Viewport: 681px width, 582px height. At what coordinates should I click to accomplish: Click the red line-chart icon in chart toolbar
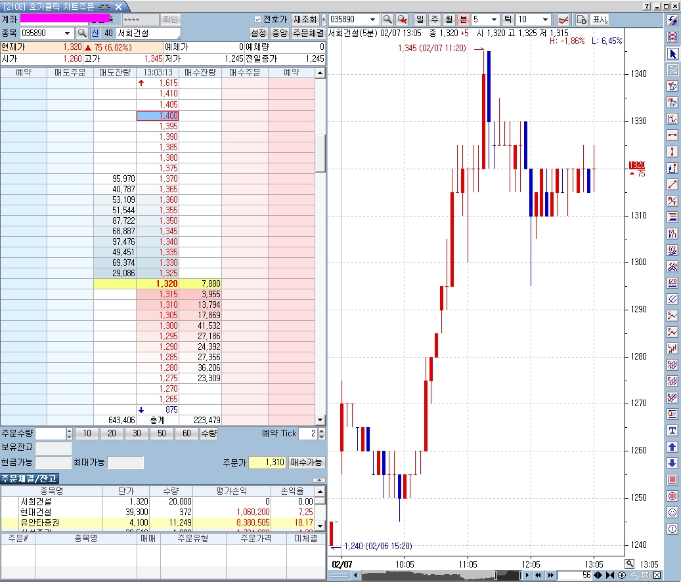click(563, 20)
